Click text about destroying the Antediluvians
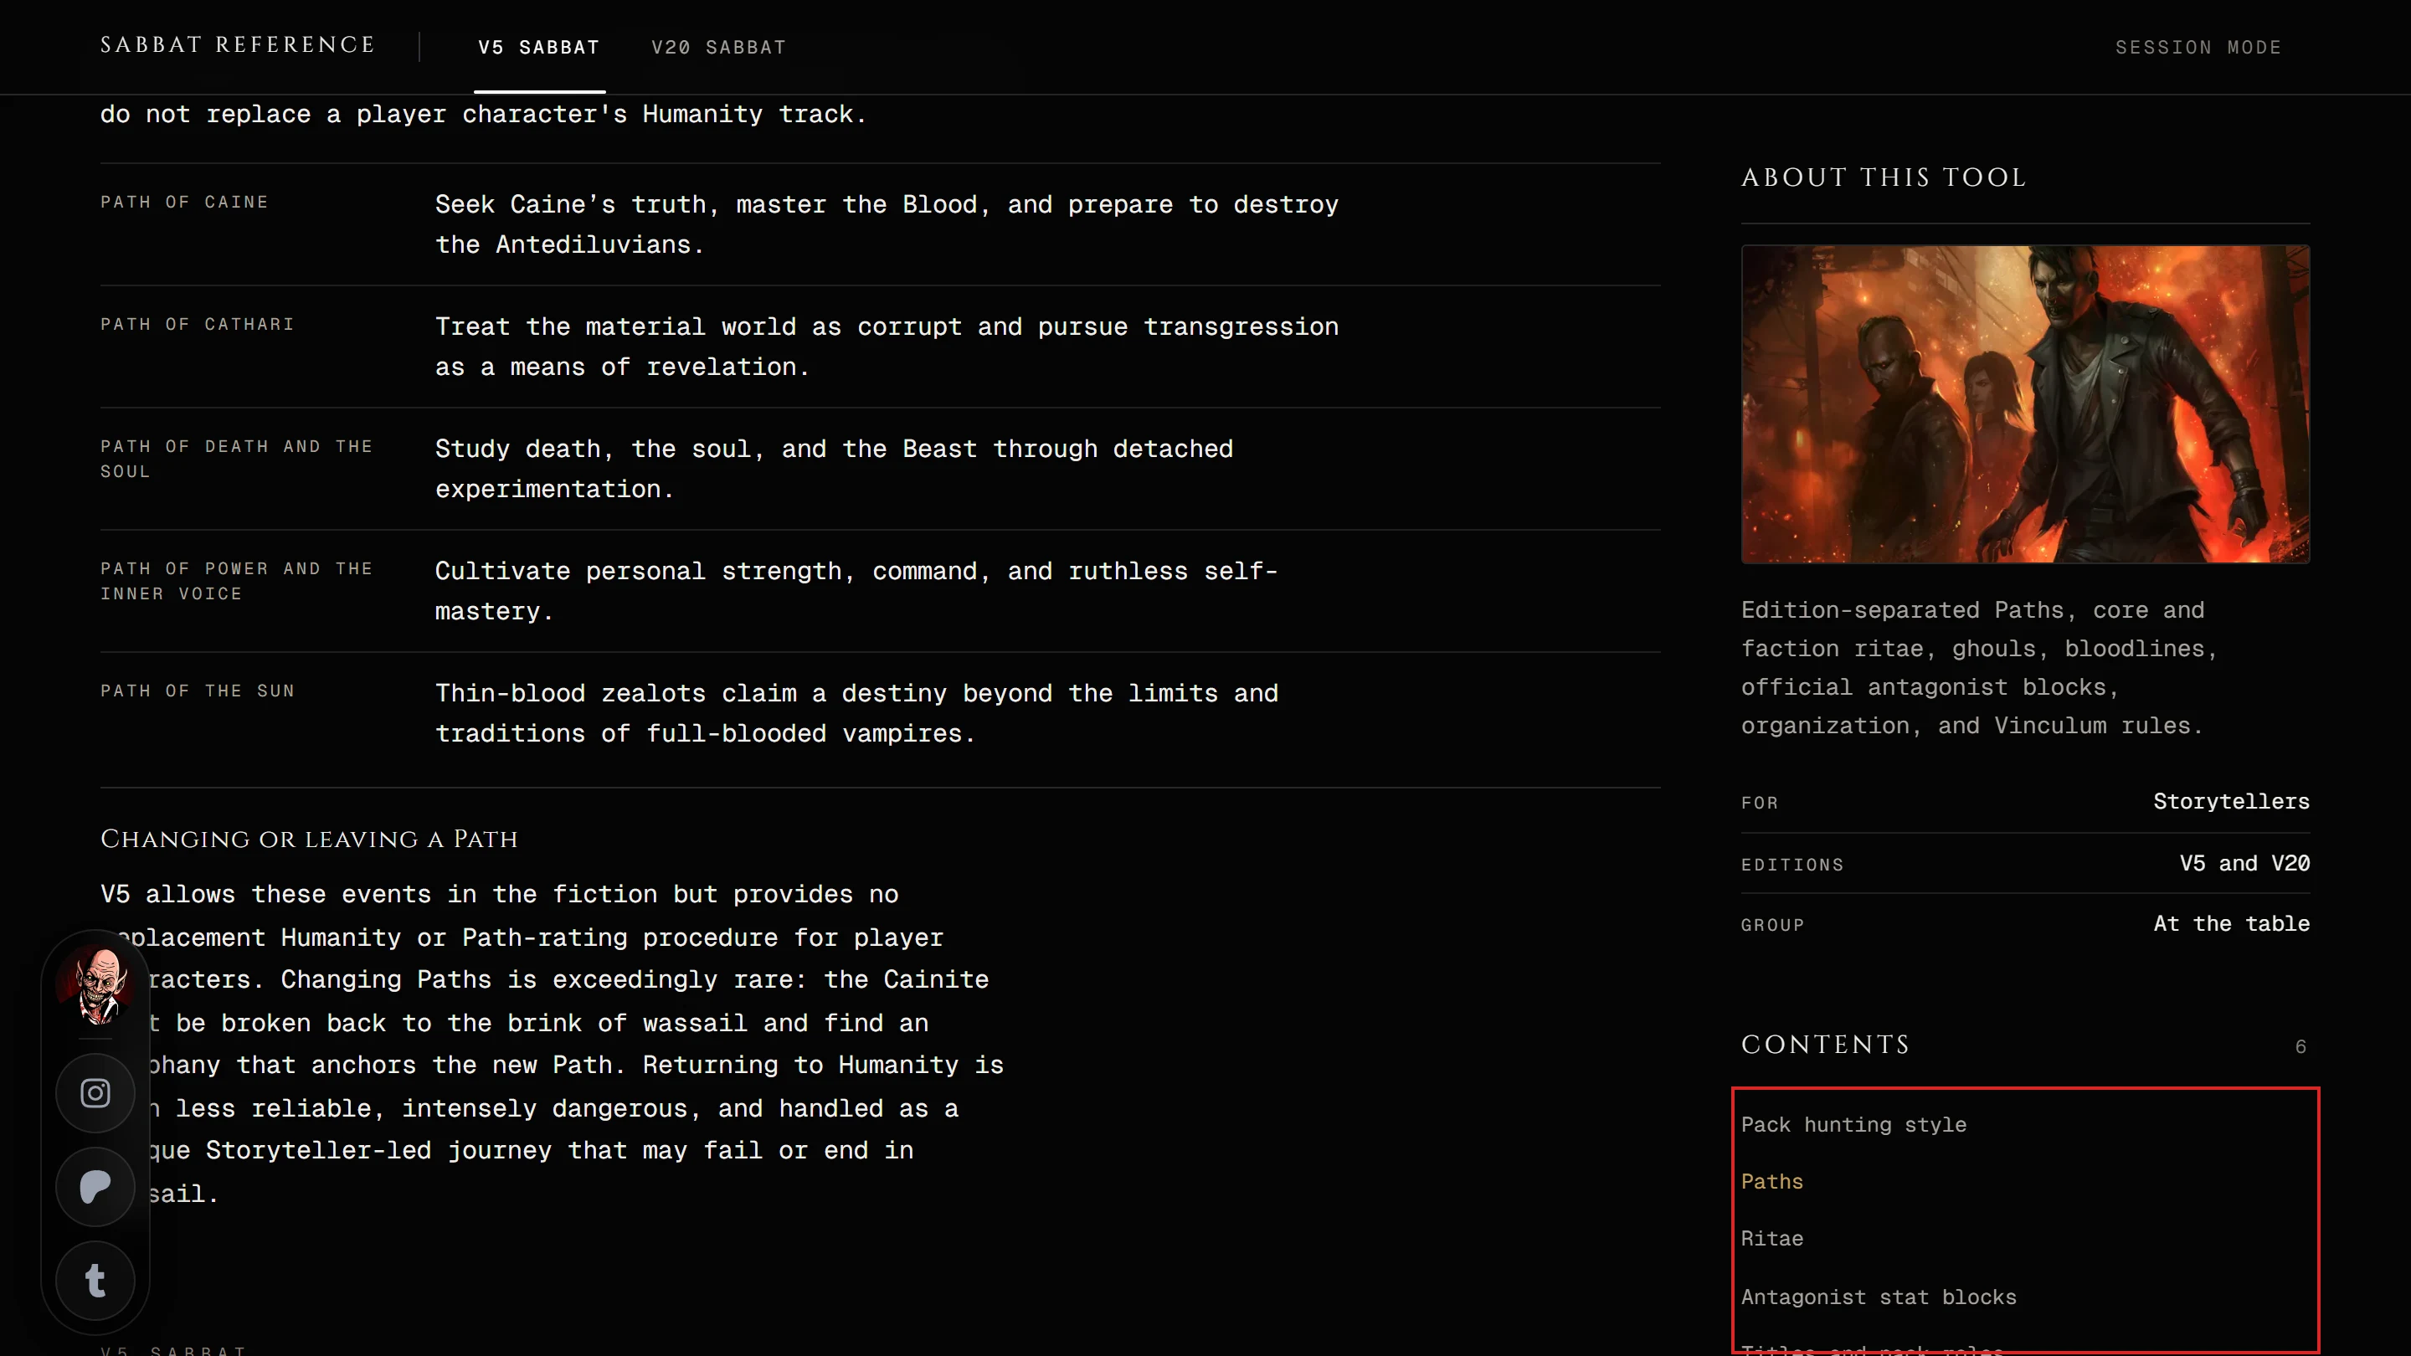Viewport: 2411px width, 1356px height. coord(887,224)
